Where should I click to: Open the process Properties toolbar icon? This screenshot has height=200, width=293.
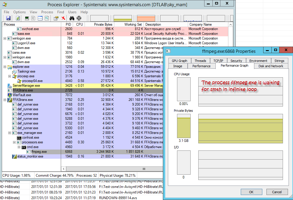56,18
